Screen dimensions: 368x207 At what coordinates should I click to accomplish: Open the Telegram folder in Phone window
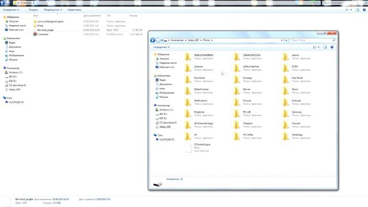click(x=248, y=125)
